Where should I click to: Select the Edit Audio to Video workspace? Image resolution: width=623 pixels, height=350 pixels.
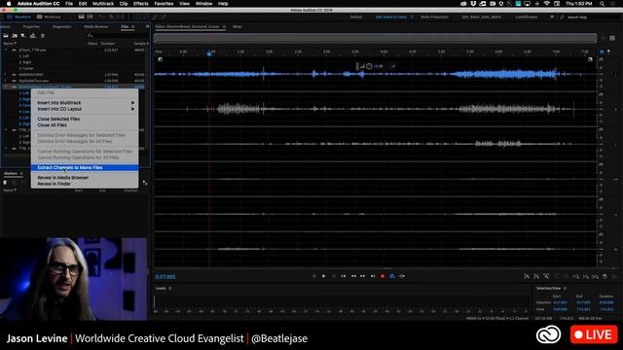(x=391, y=17)
